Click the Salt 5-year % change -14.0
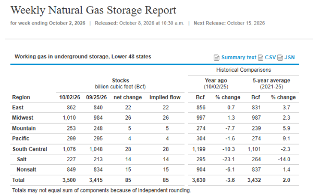 (284, 159)
